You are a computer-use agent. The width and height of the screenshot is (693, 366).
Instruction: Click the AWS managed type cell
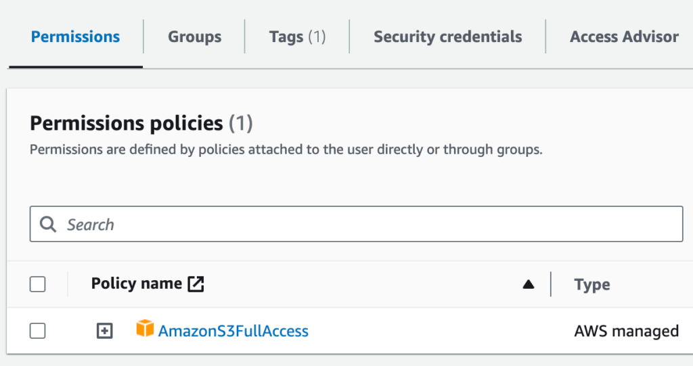click(x=626, y=331)
